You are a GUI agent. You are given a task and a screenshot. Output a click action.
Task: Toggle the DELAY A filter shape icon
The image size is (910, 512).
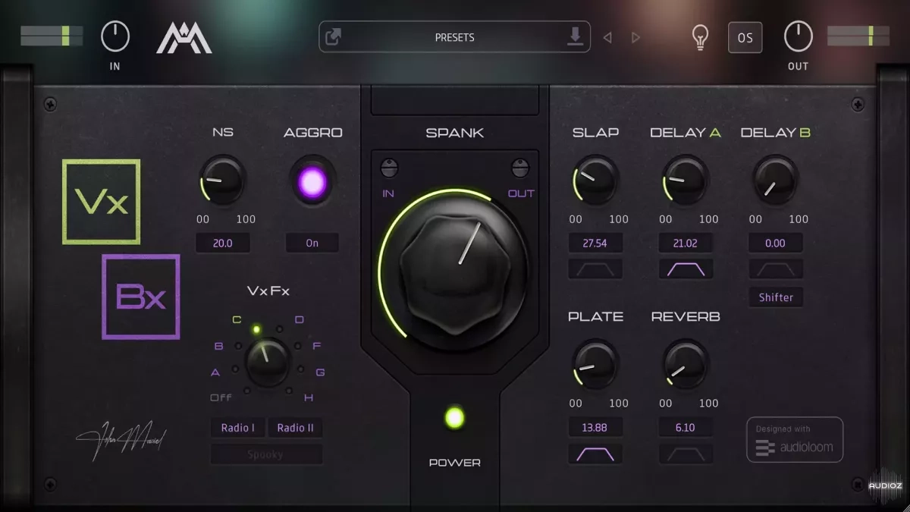pos(686,269)
